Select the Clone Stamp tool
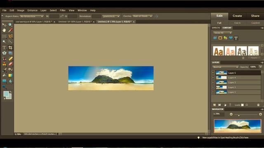Viewport: 264px width, 148px height. point(4,64)
